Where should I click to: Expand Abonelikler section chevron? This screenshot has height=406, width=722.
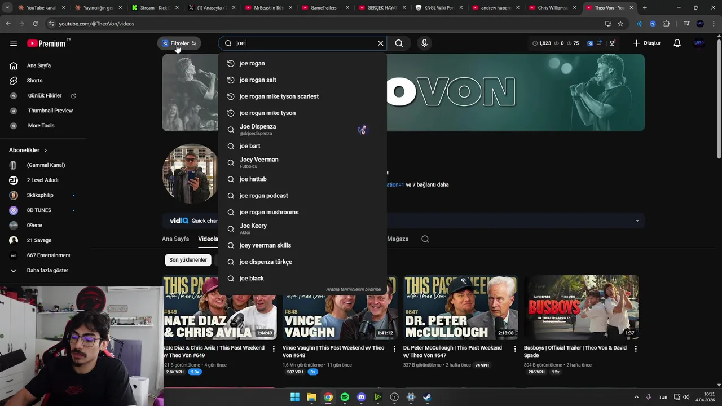coord(46,151)
